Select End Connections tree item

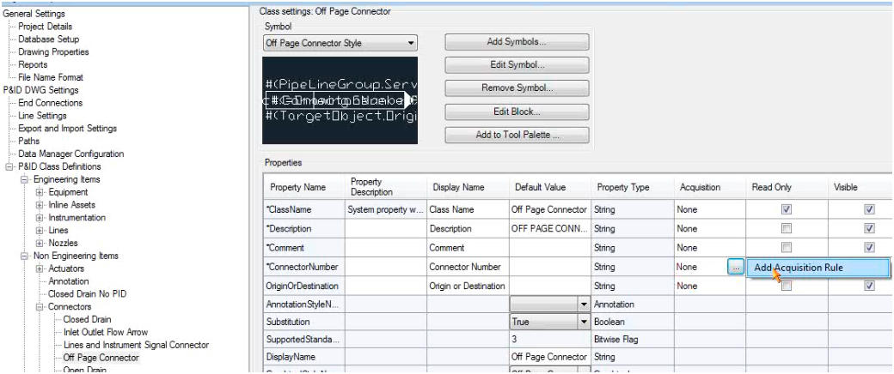(x=50, y=103)
